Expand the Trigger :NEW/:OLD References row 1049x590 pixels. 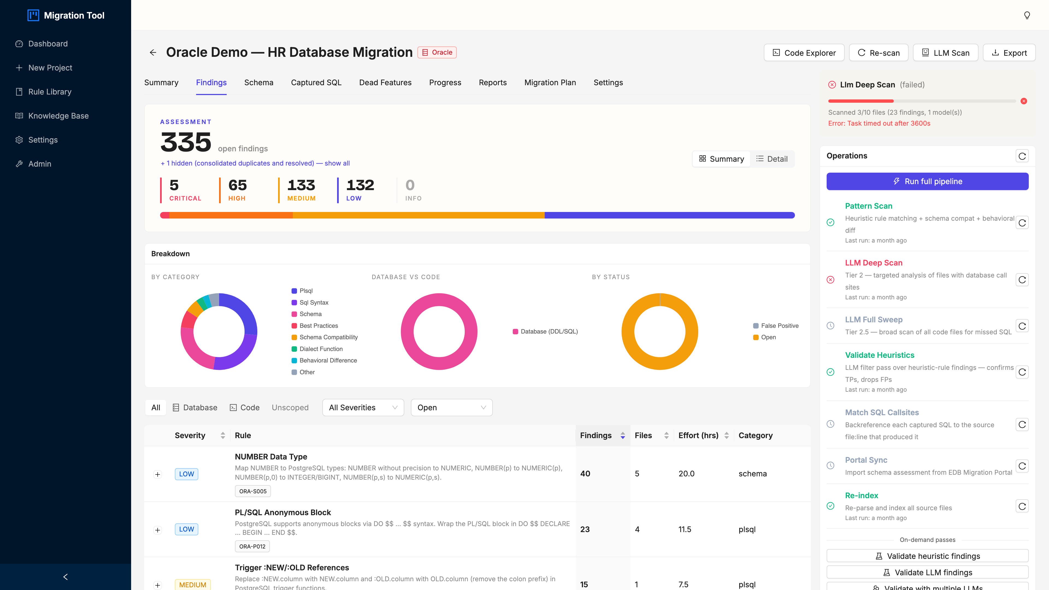[158, 585]
